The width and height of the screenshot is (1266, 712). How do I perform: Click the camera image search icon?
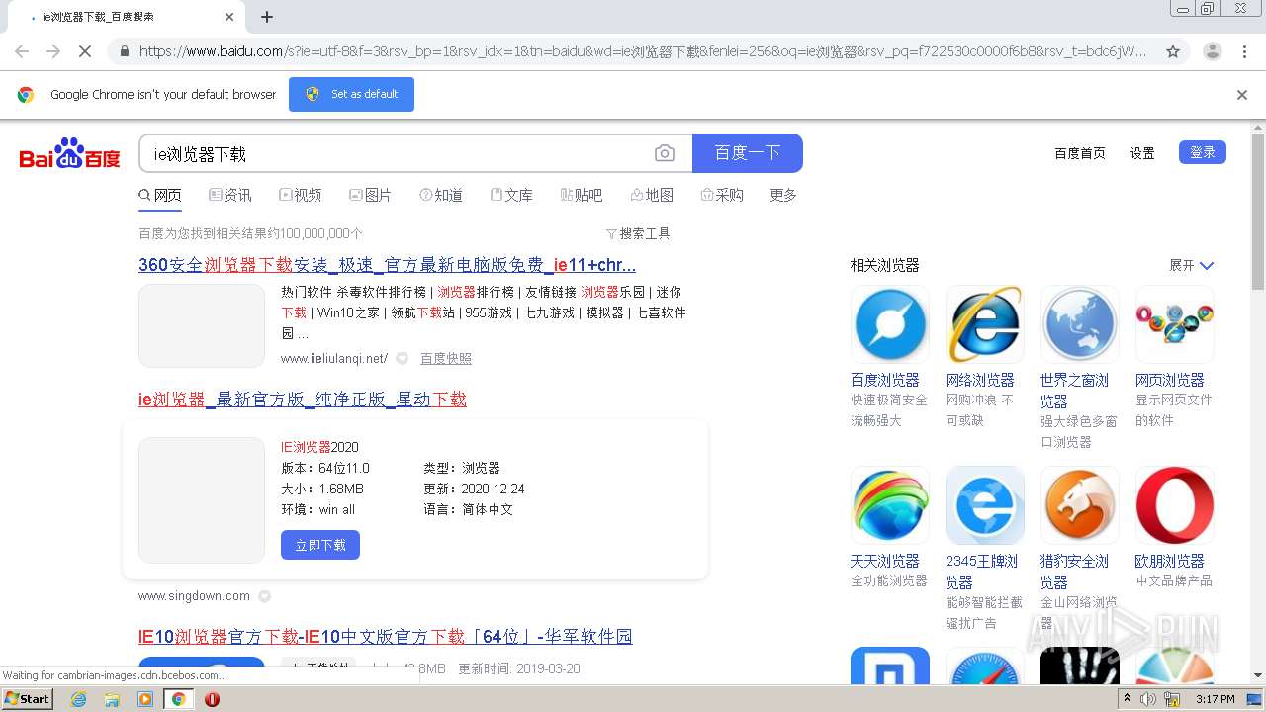665,153
